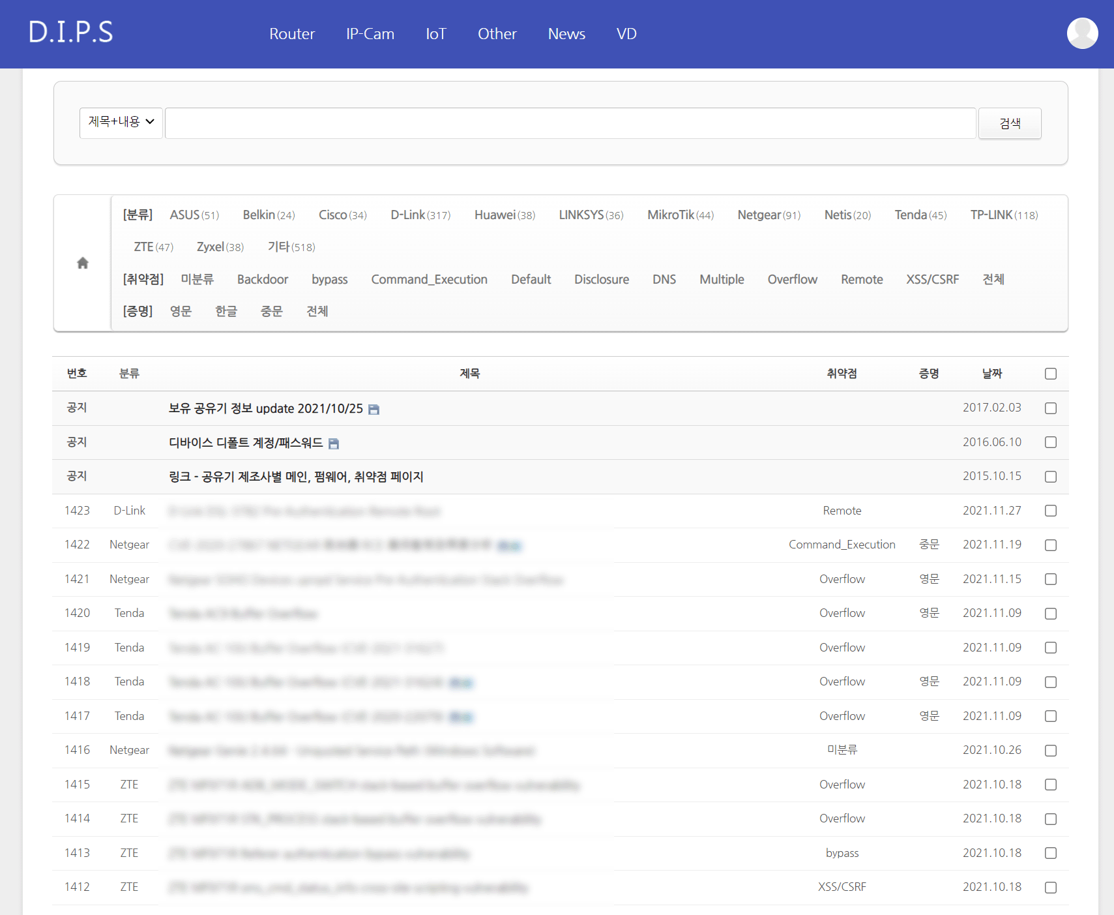1114x915 pixels.
Task: Click the 2021.11.27 date cell
Action: 992,511
